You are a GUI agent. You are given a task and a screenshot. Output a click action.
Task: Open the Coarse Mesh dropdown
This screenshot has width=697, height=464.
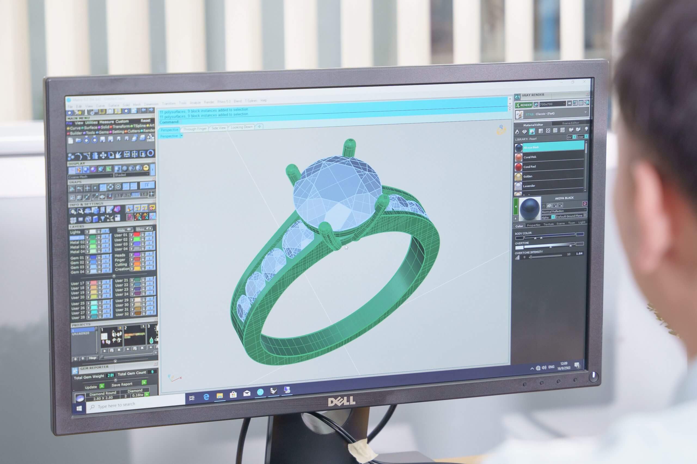click(x=90, y=177)
